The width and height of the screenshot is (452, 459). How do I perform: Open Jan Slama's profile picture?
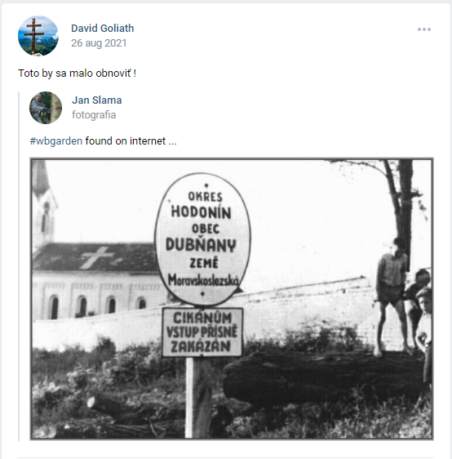tap(46, 108)
